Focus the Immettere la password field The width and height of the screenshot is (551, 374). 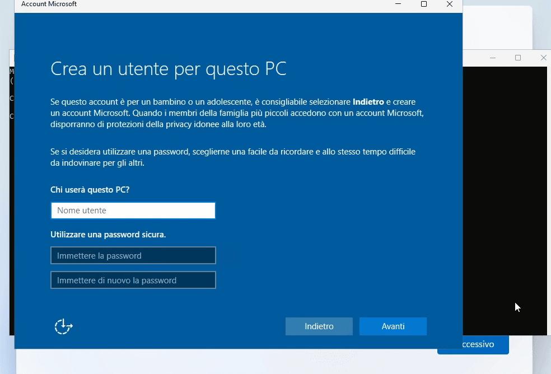[x=133, y=255]
